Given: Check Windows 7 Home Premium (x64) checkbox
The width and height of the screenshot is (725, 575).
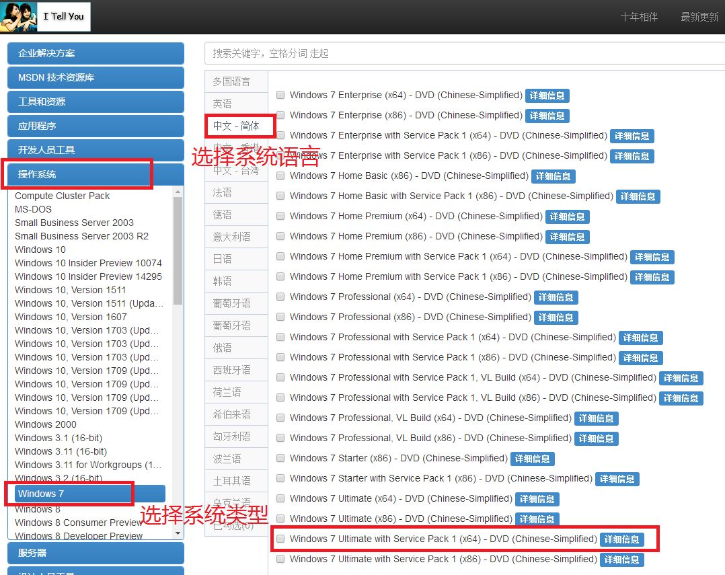Looking at the screenshot, I should tap(280, 216).
